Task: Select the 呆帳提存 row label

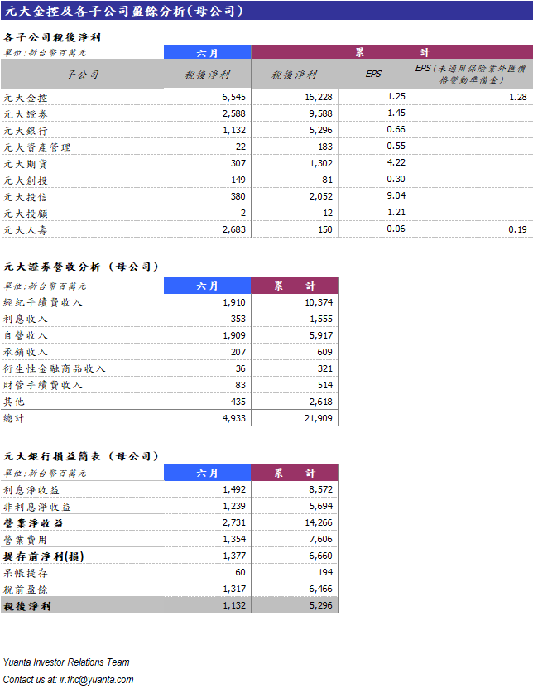Action: pos(26,573)
